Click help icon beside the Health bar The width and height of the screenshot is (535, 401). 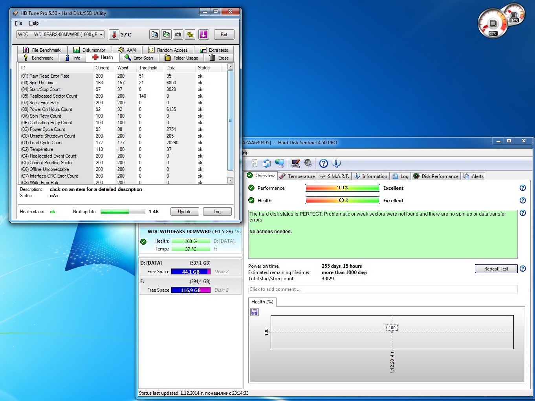pos(522,200)
